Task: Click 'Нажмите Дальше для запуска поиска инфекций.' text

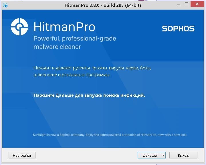Action: tap(89, 95)
